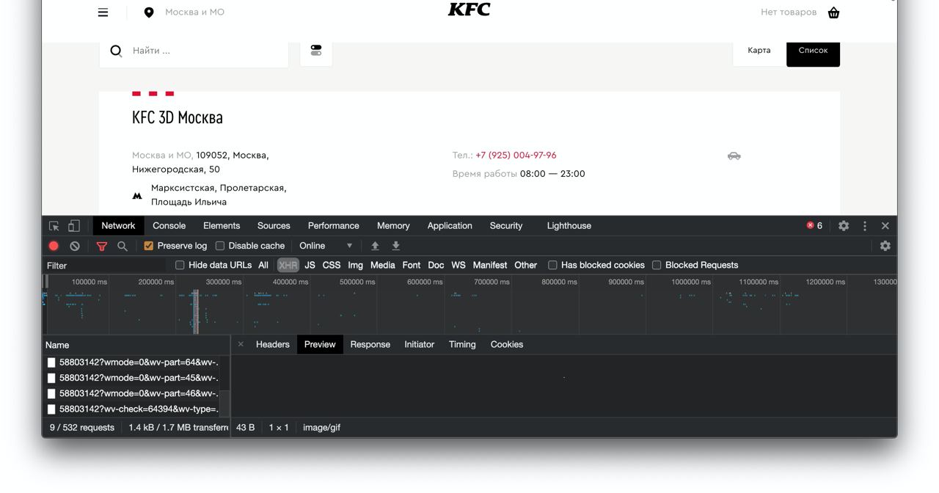Open the request Timing tab
939x493 pixels.
[462, 344]
